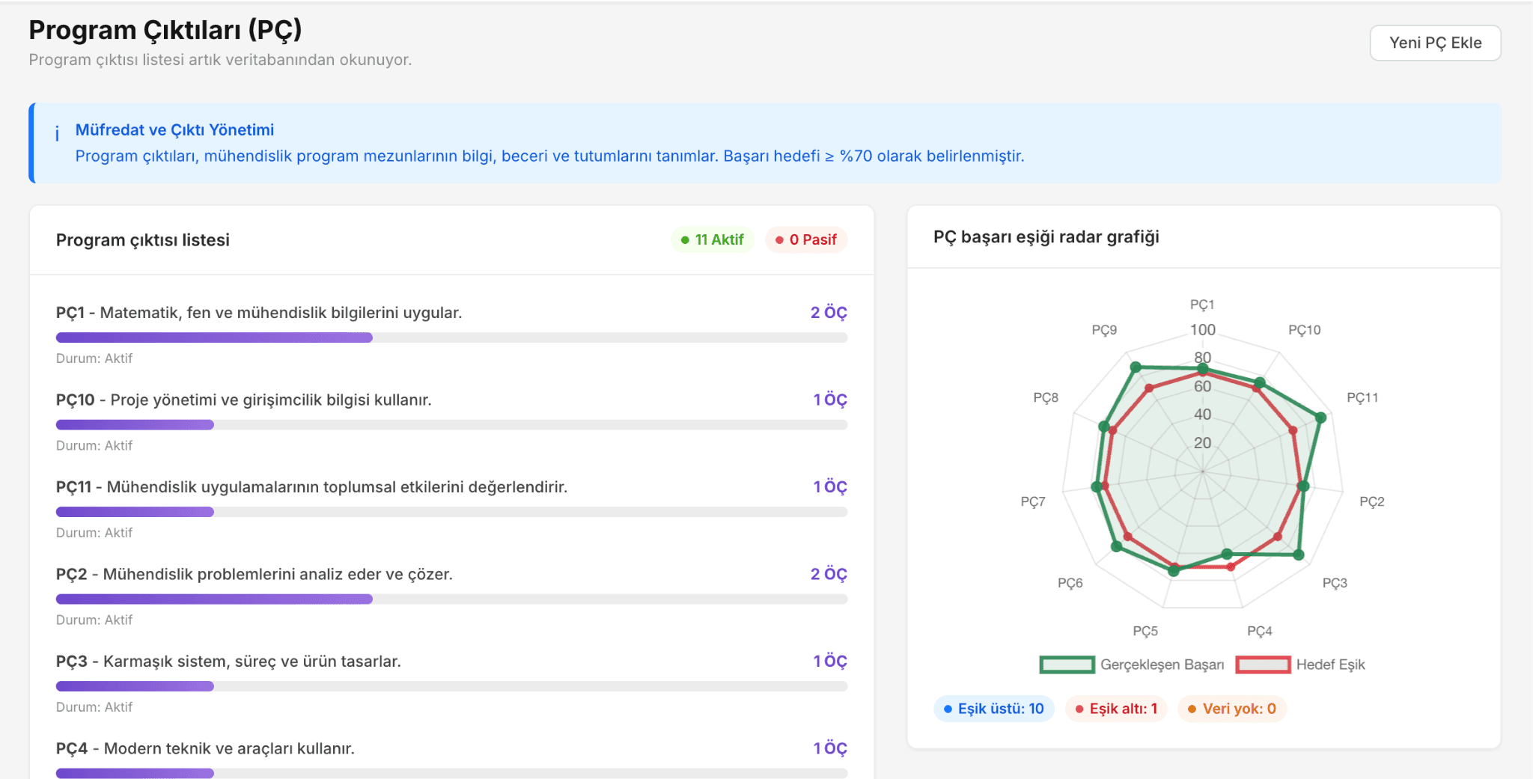Open PÇ10 Proje yönetimi row title
Screen dimensions: 1533x779
(x=244, y=400)
